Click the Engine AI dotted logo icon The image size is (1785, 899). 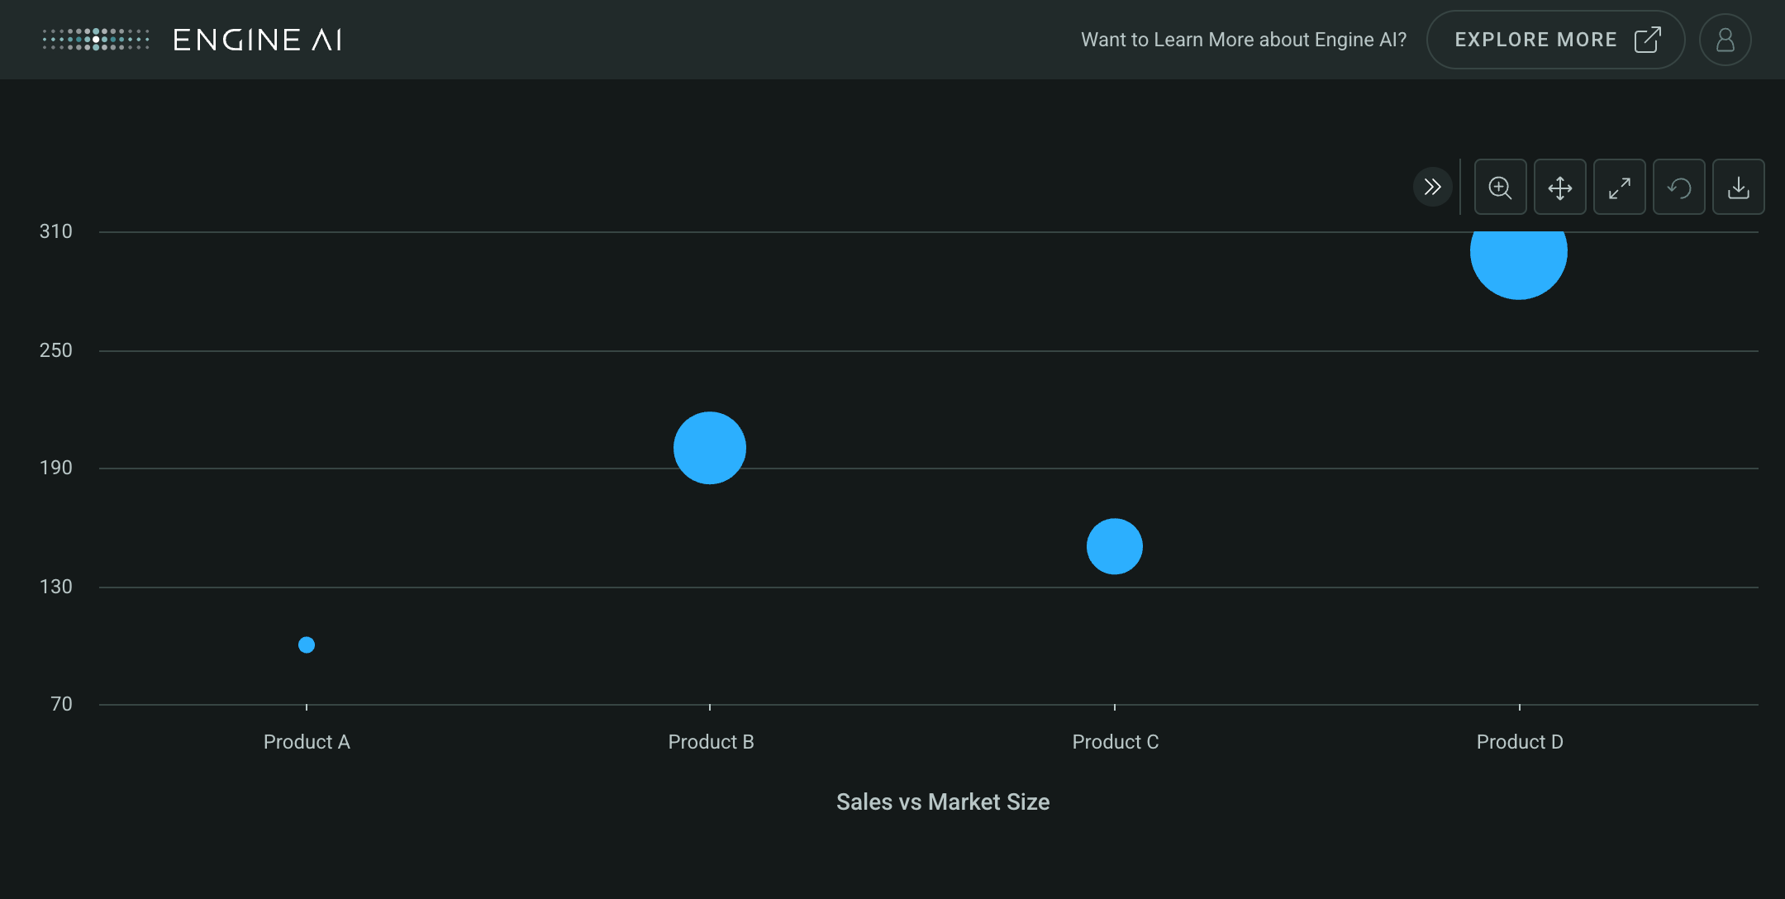(96, 40)
